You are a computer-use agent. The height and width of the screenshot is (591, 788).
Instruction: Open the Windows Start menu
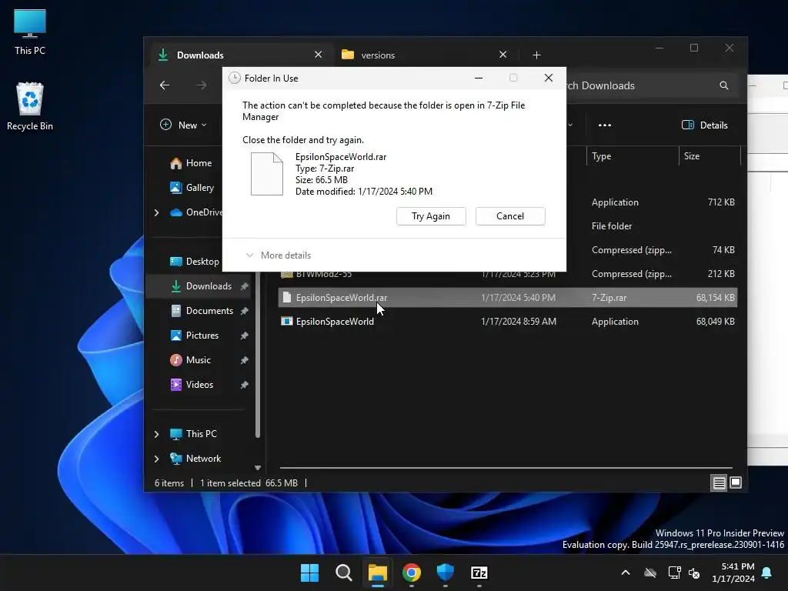click(309, 573)
